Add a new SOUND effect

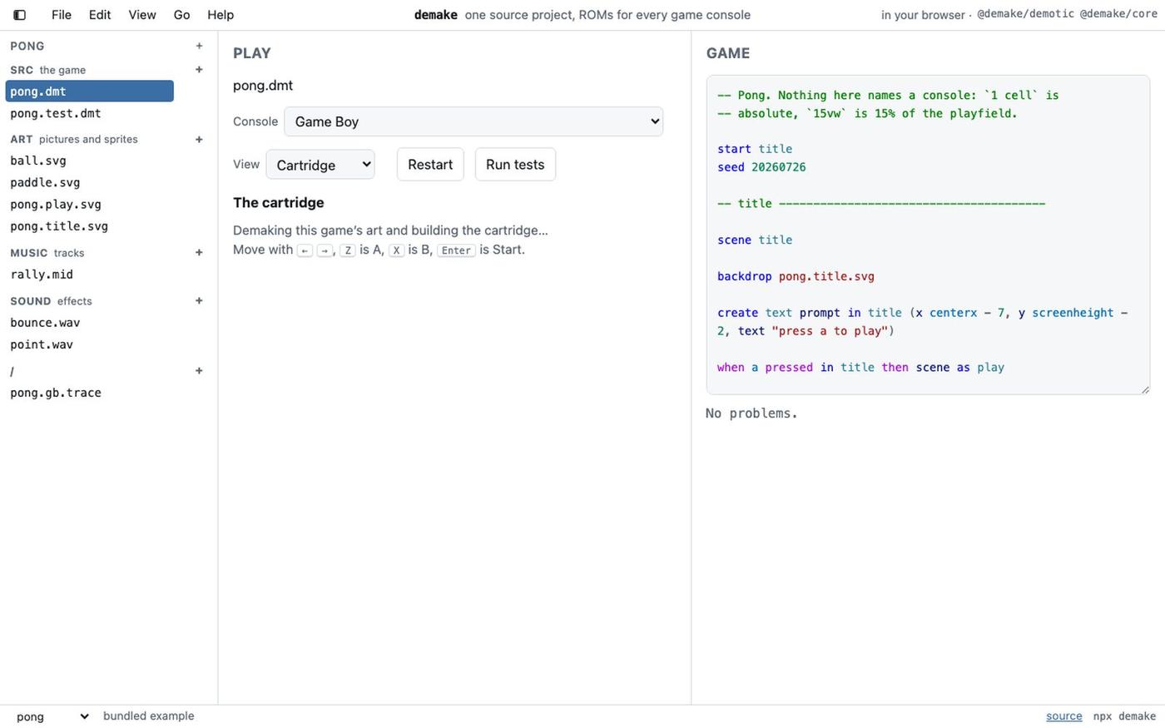pos(199,300)
